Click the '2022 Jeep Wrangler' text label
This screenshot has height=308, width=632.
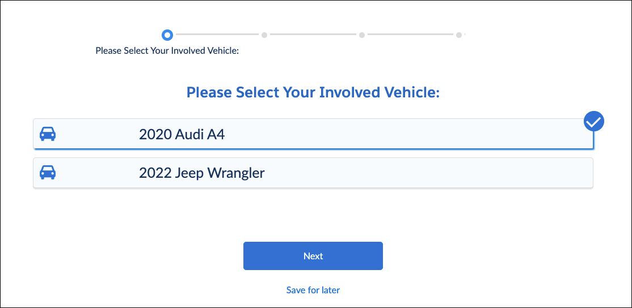(x=202, y=173)
